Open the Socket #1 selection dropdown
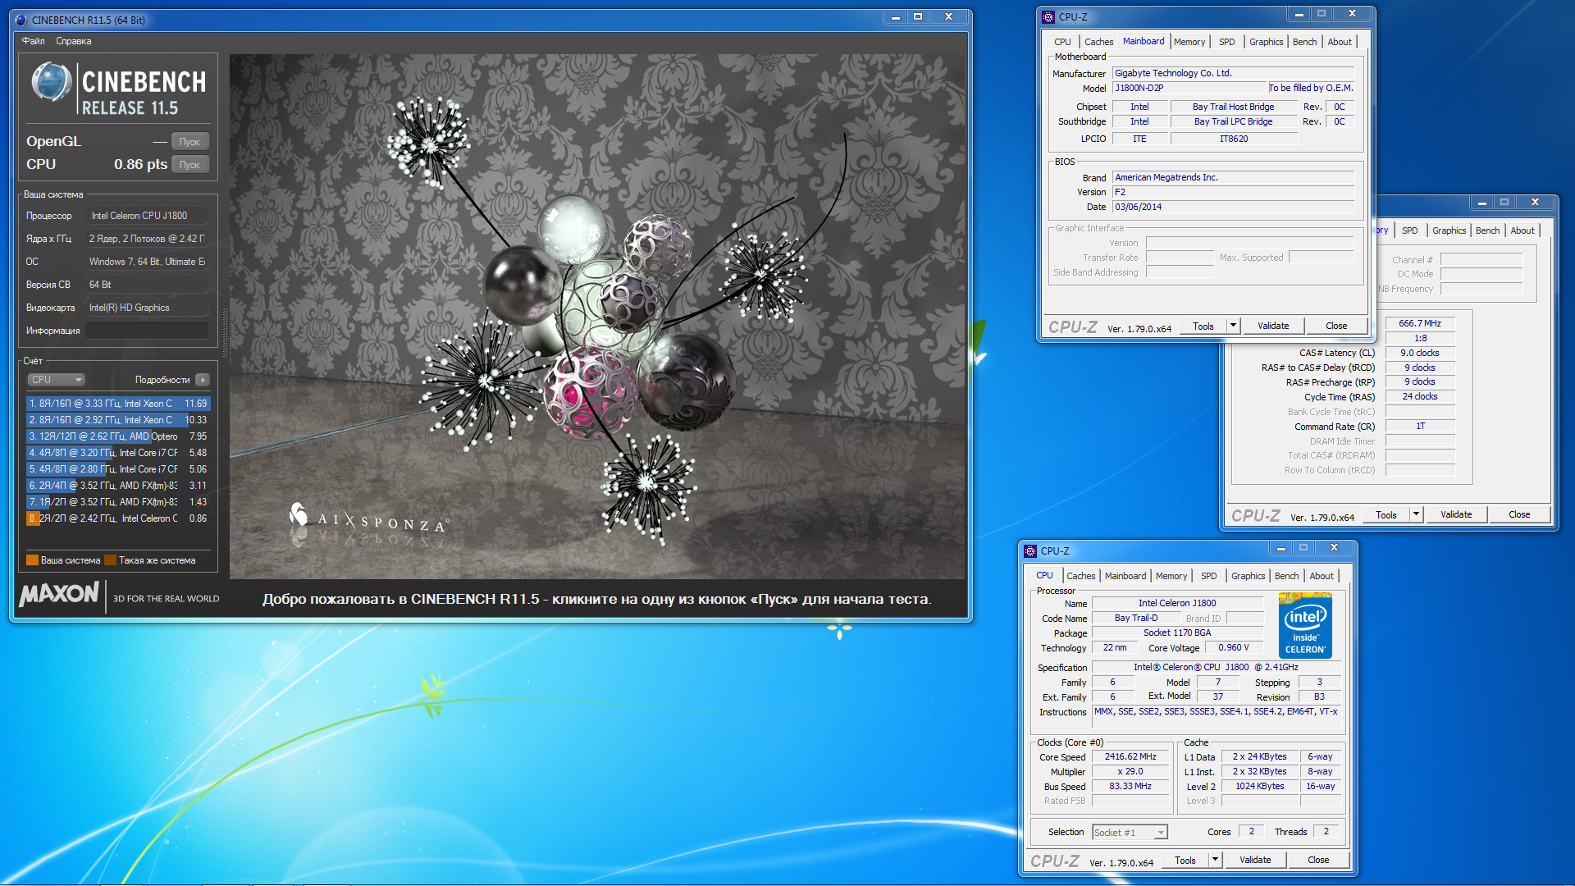1575x886 pixels. pyautogui.click(x=1130, y=832)
